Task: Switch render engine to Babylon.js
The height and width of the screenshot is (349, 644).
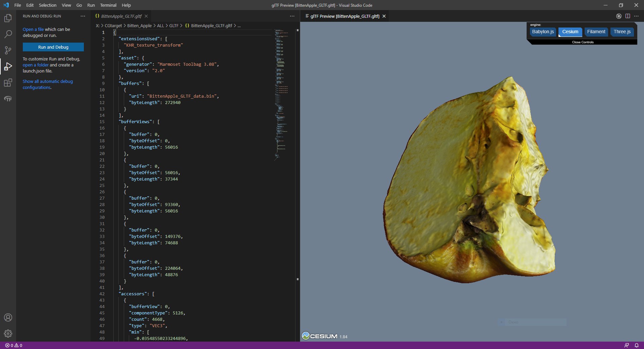Action: pyautogui.click(x=543, y=32)
